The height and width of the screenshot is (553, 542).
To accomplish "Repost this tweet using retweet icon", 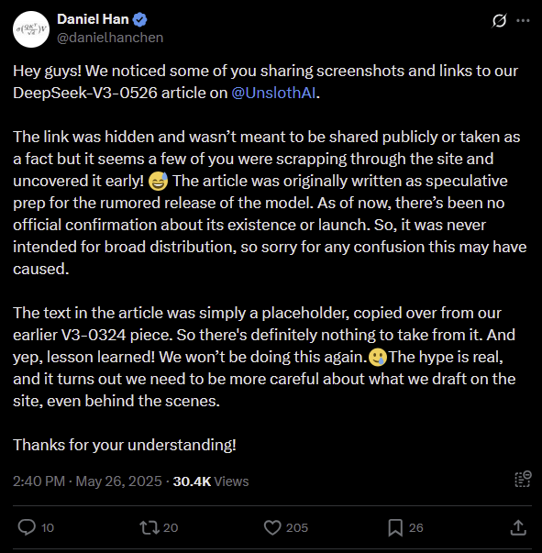I will click(x=149, y=527).
